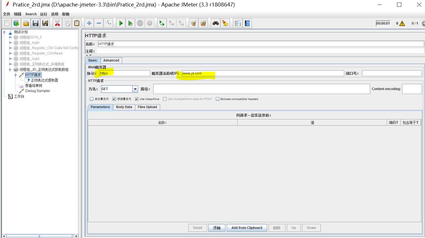
Task: Click the yellow warning triangle log icon
Action: coord(402,23)
